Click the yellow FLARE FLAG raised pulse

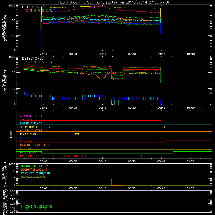click(77, 134)
